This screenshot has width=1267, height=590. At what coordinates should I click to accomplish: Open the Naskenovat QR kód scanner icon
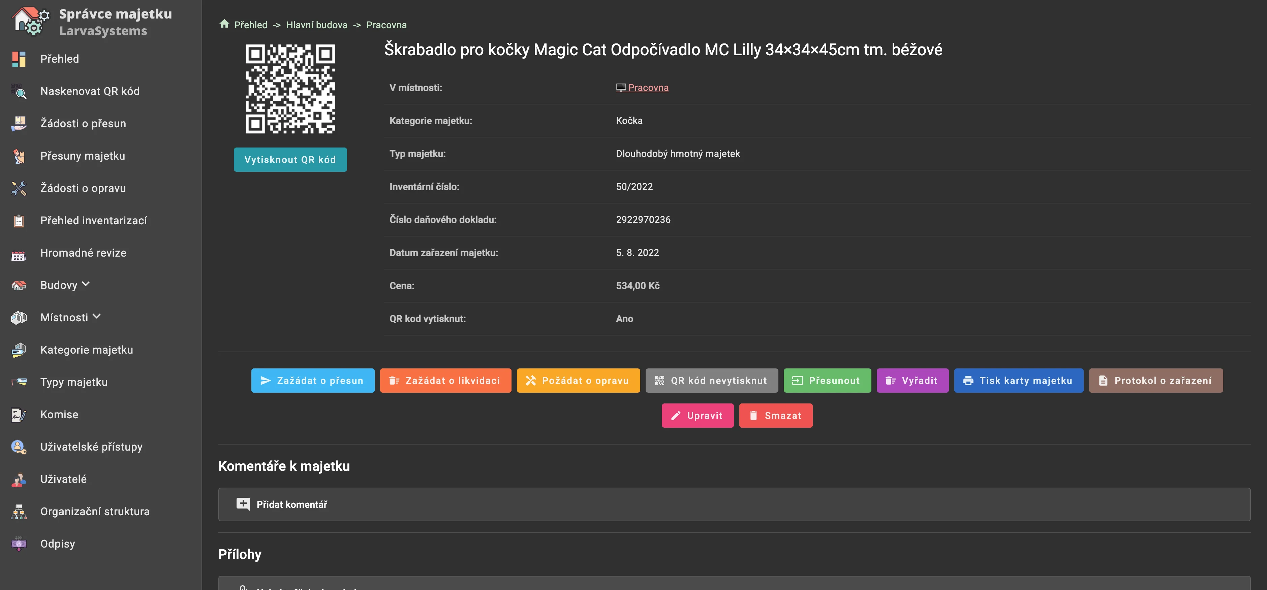pos(19,91)
